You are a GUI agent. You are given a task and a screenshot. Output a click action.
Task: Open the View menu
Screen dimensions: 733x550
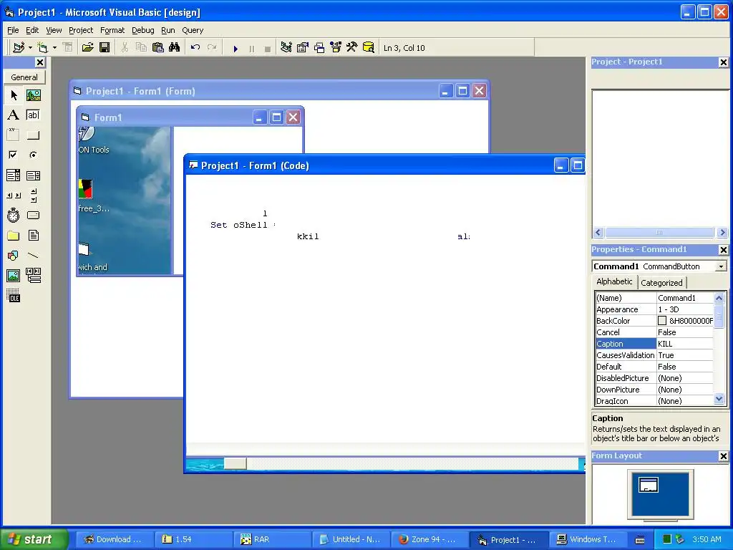pyautogui.click(x=54, y=30)
